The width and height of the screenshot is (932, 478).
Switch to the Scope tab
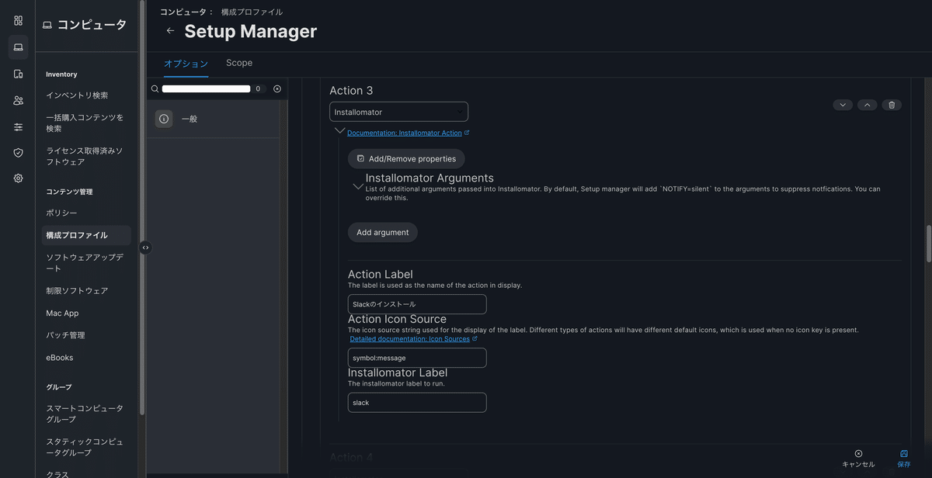point(238,63)
